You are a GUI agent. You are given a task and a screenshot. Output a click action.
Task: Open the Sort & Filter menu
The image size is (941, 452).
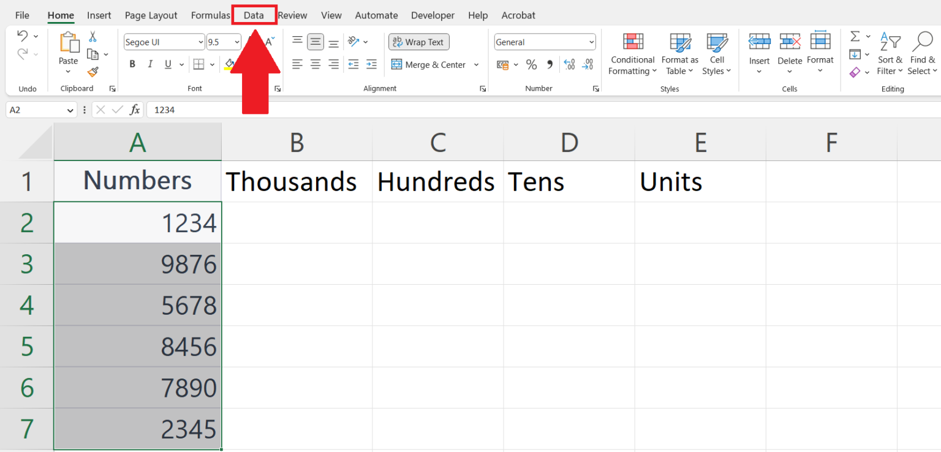pyautogui.click(x=890, y=54)
